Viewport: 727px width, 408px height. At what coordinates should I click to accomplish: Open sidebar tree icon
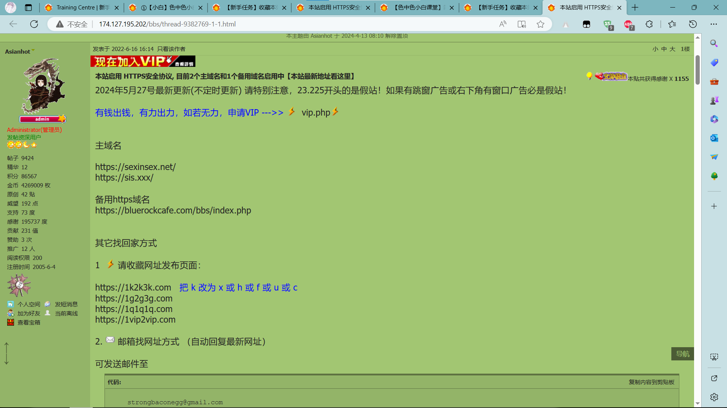point(714,176)
